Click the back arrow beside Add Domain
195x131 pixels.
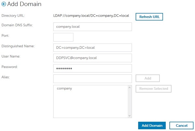[4, 5]
